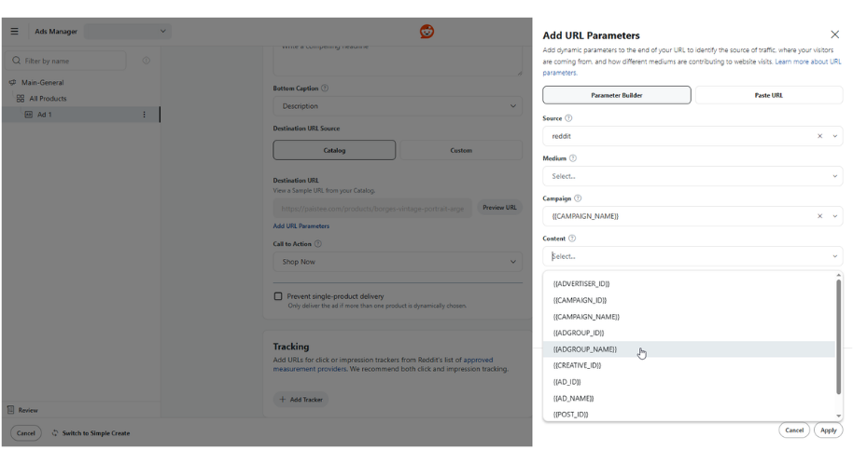Screen dimensions: 853x464
Task: Click the scroll-down arrow of dropdown list
Action: point(838,416)
